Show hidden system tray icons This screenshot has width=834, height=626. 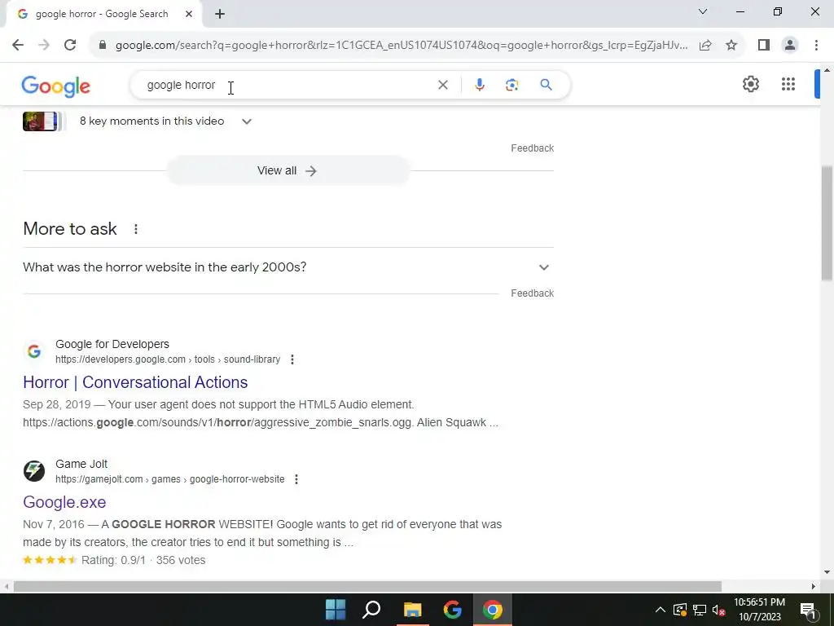[660, 610]
